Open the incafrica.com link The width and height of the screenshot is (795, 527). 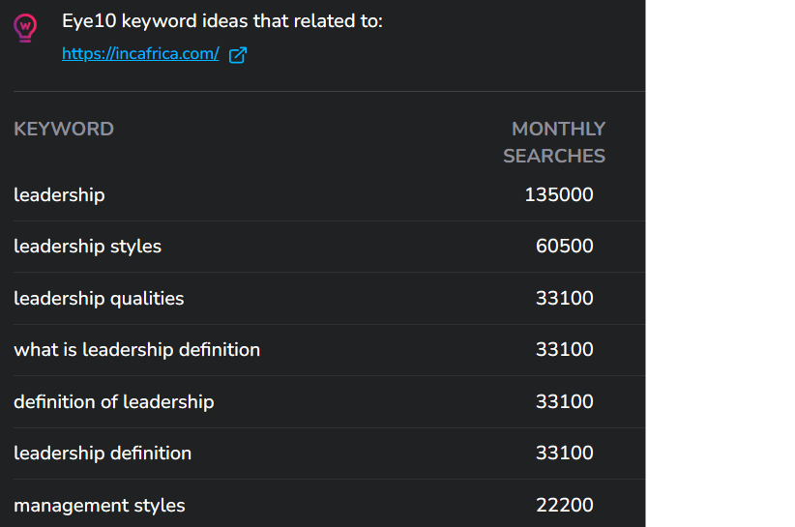[x=140, y=54]
